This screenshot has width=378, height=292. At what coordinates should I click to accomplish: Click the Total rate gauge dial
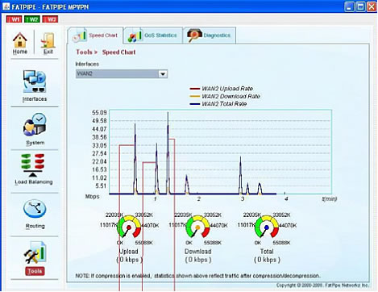pyautogui.click(x=267, y=227)
